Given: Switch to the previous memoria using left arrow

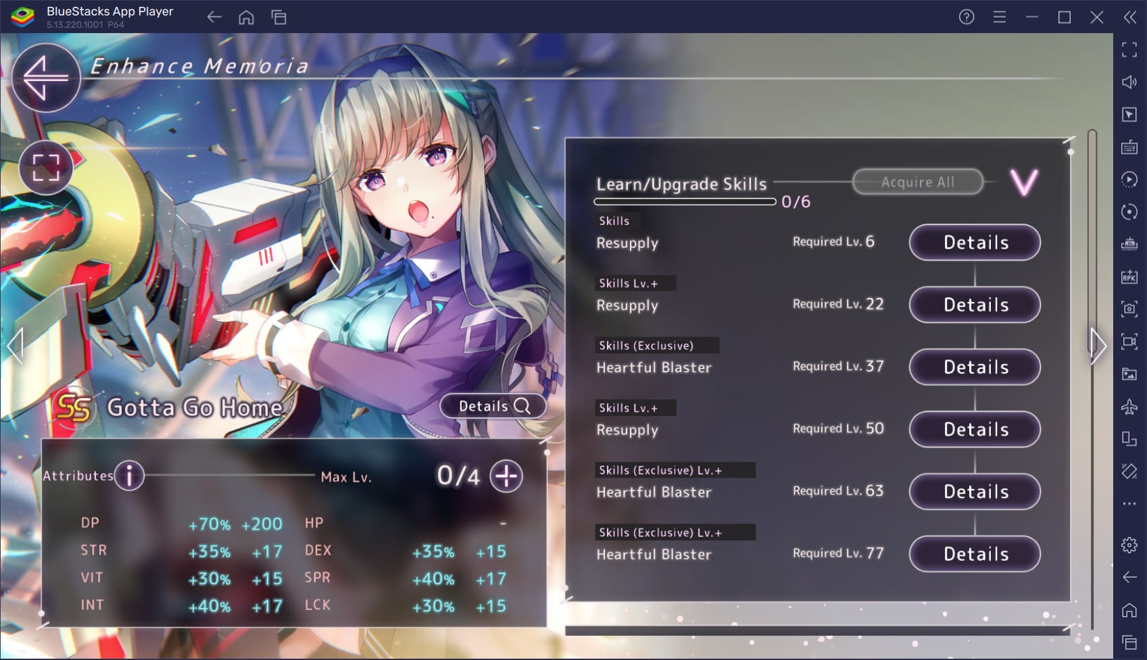Looking at the screenshot, I should click(x=15, y=346).
